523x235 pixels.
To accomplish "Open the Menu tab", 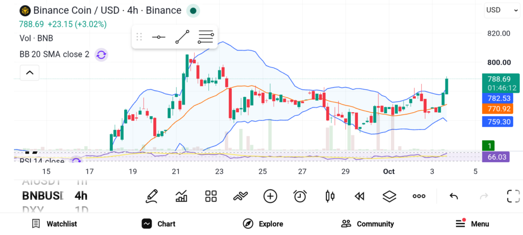I will click(x=472, y=224).
